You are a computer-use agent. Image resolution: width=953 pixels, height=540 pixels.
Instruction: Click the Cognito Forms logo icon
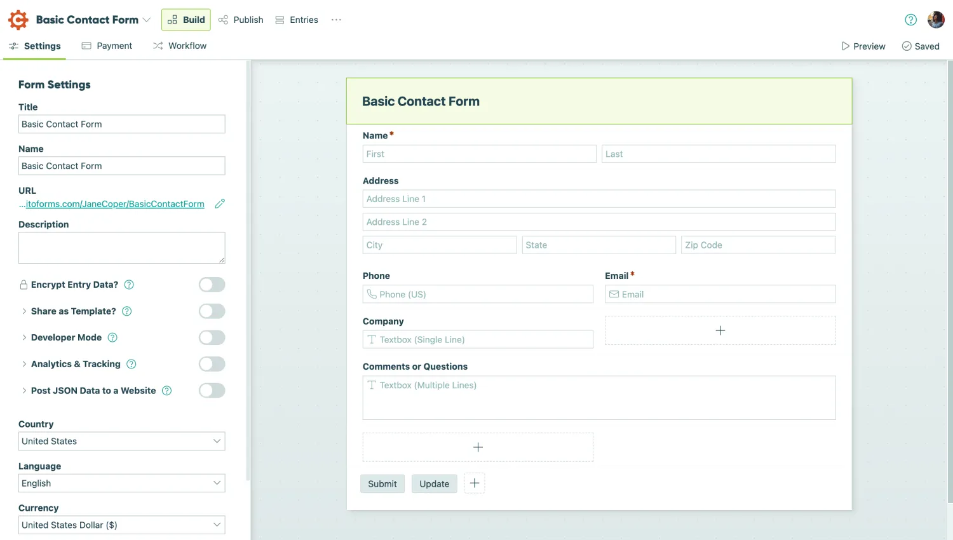point(18,19)
